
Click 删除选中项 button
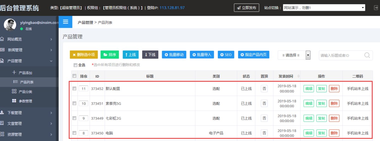84,54
